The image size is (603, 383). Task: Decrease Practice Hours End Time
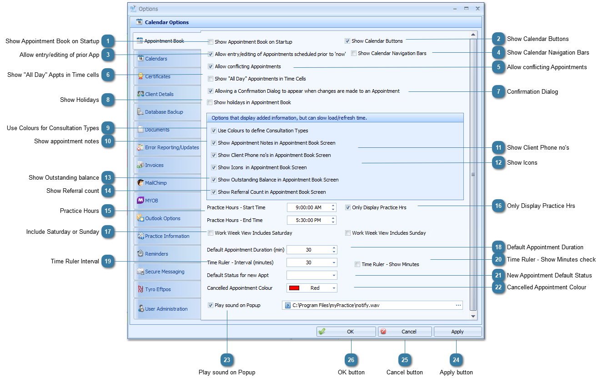(333, 222)
